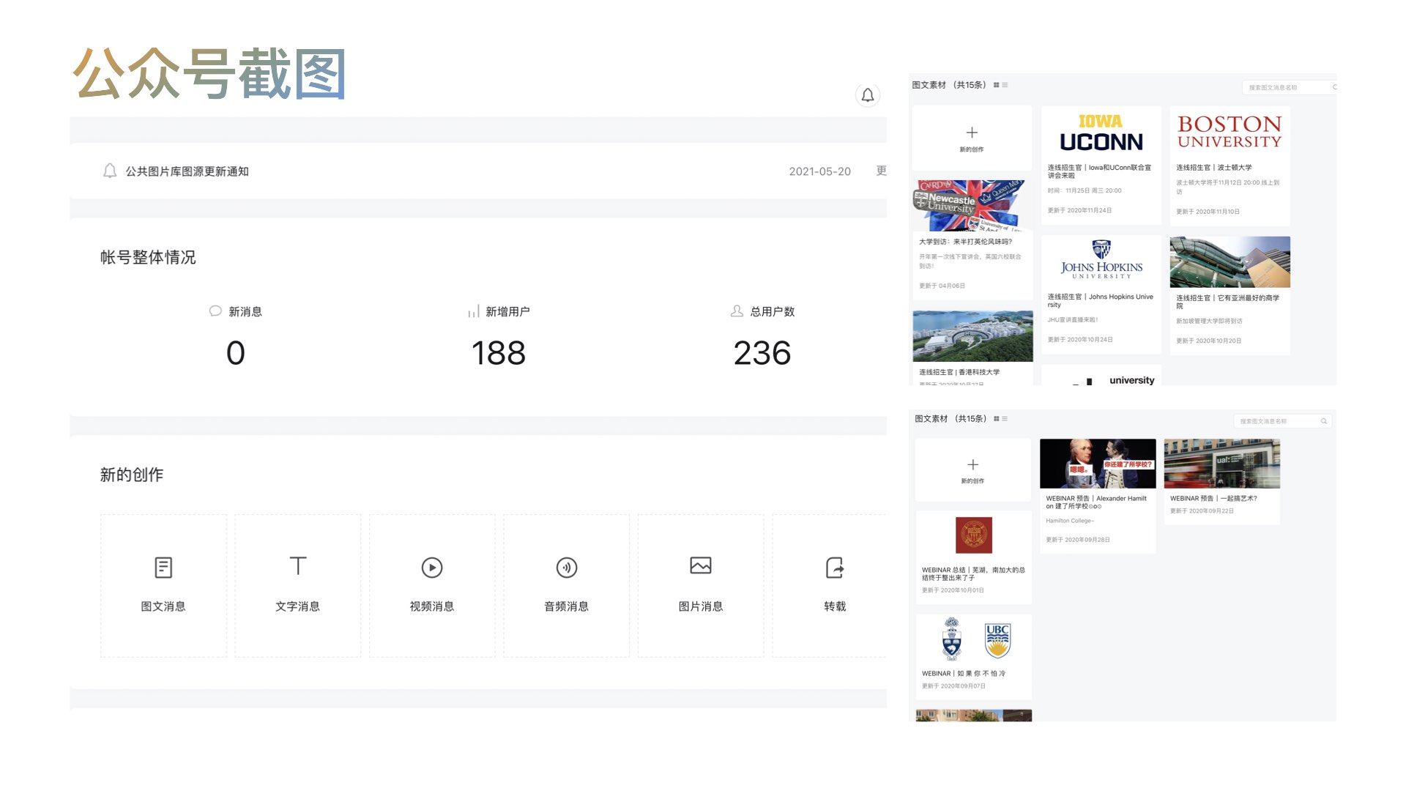Image resolution: width=1406 pixels, height=791 pixels.
Task: Switch bottom panel to list view
Action: click(1005, 419)
